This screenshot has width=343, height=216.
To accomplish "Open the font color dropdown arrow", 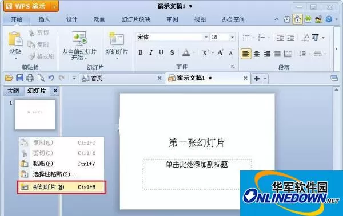I will [x=194, y=52].
